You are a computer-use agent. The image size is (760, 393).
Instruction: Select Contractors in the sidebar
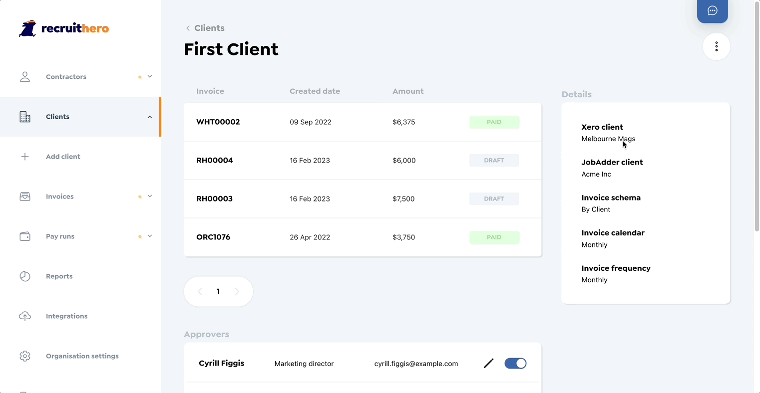(x=66, y=77)
